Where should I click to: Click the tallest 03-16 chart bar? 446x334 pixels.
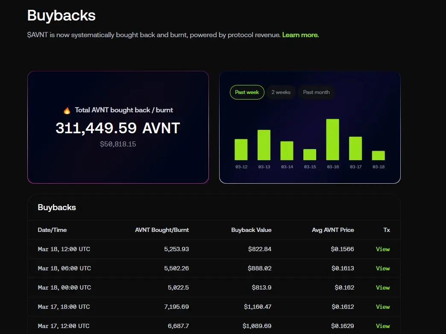point(332,139)
